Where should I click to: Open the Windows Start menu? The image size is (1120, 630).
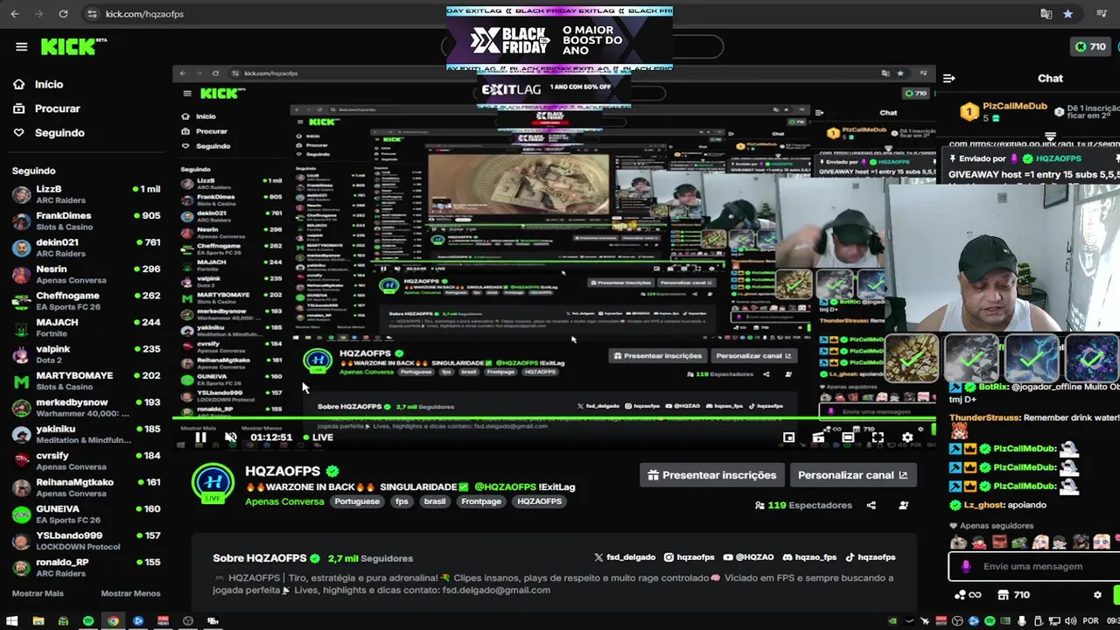[x=12, y=621]
